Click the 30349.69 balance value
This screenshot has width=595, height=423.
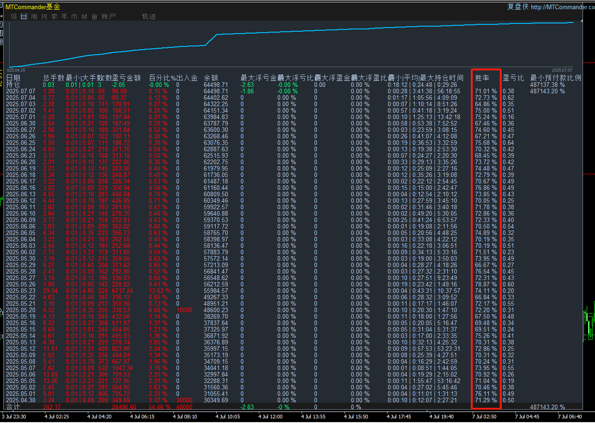pyautogui.click(x=216, y=400)
